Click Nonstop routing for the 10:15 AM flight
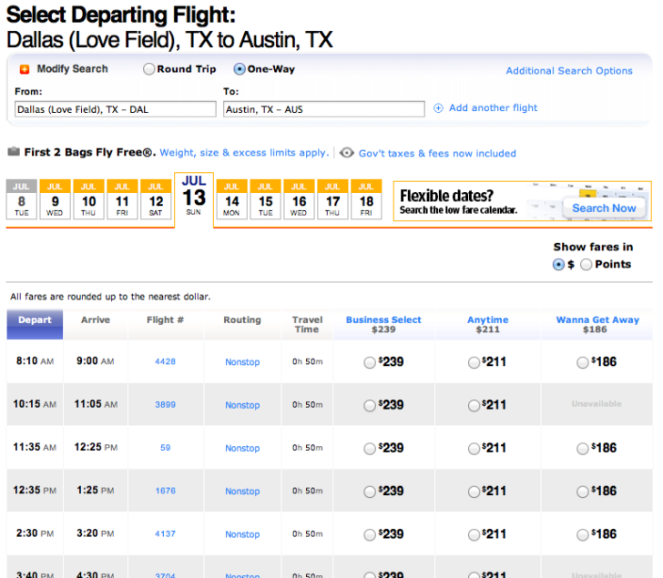This screenshot has width=663, height=578. 242,405
